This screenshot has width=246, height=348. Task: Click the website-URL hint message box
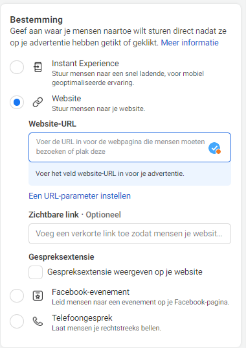coord(130,173)
